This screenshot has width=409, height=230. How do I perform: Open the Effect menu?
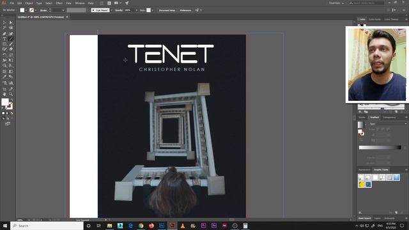[x=59, y=3]
